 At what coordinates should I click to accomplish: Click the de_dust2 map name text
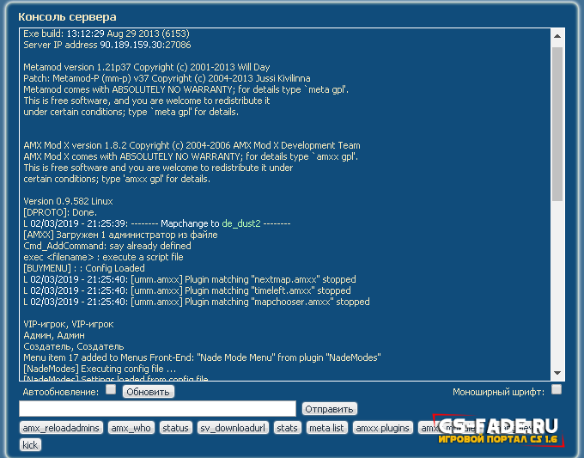point(241,223)
